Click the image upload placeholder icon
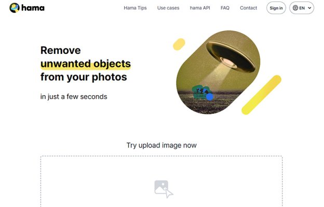This screenshot has height=207, width=324. [164, 189]
